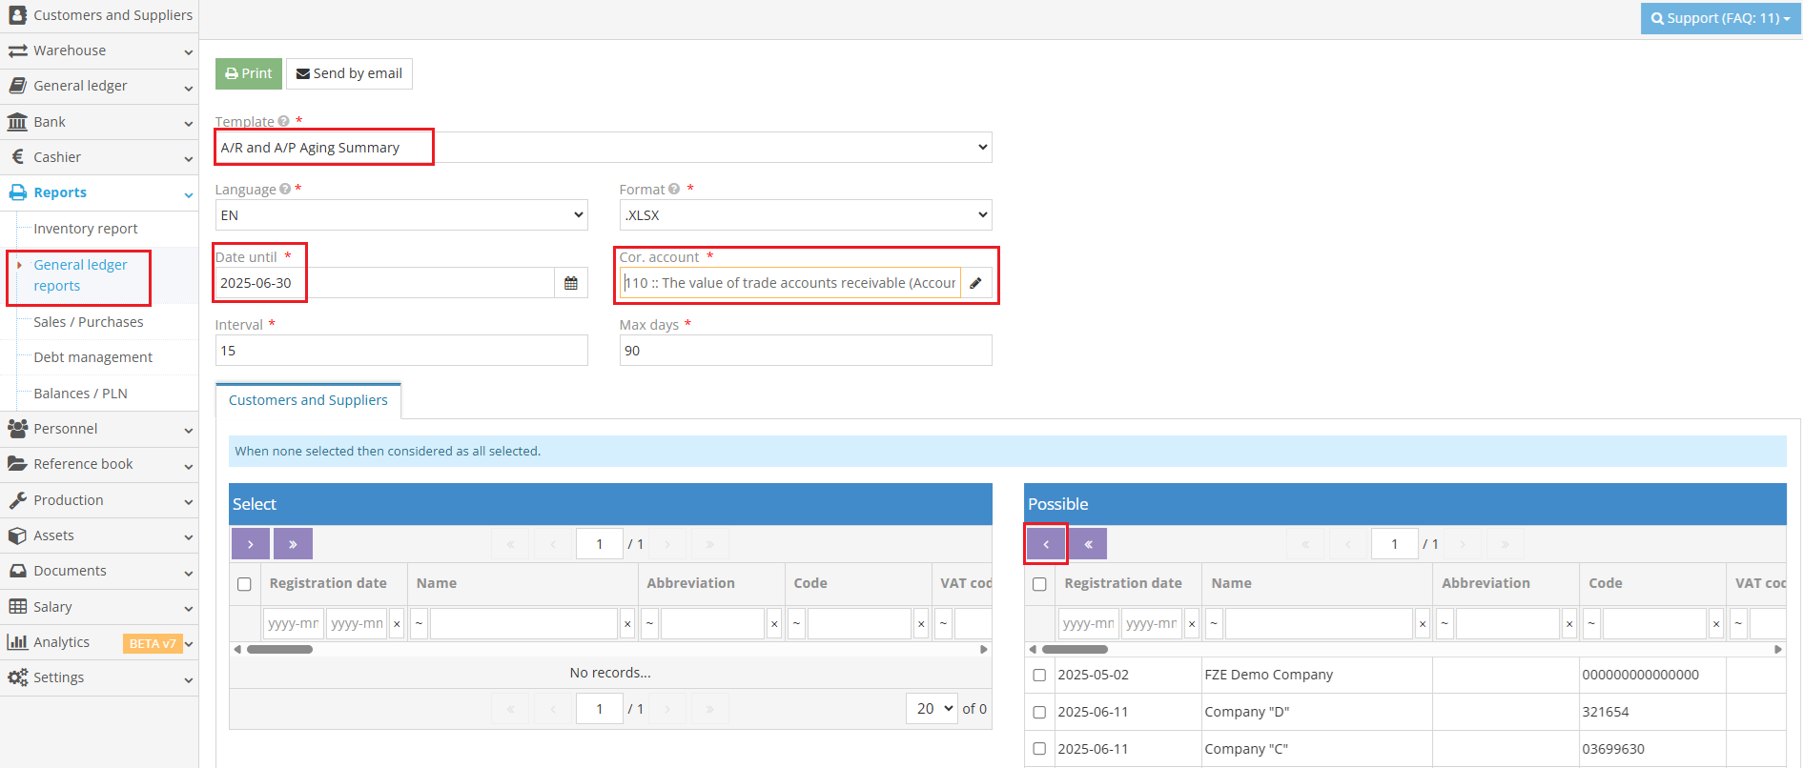Click the pencil icon next to Cor. account

pos(975,283)
